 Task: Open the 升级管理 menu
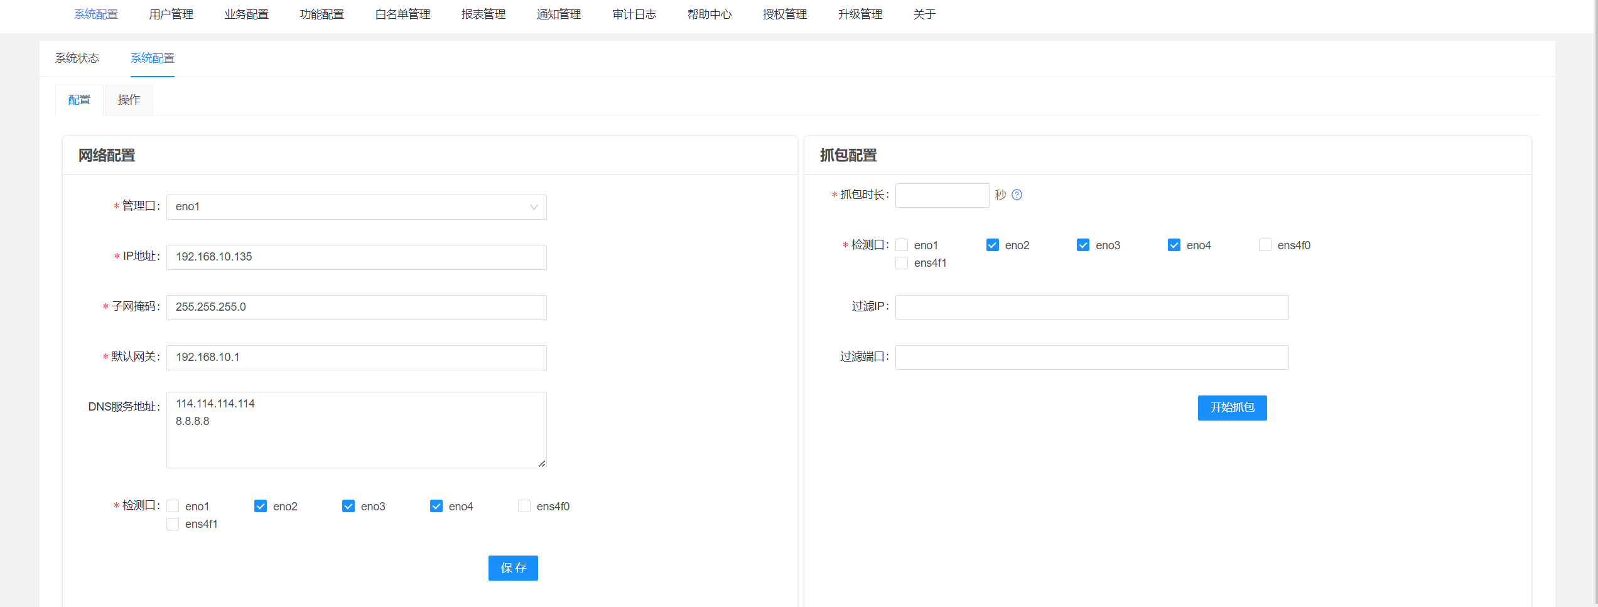pyautogui.click(x=860, y=14)
